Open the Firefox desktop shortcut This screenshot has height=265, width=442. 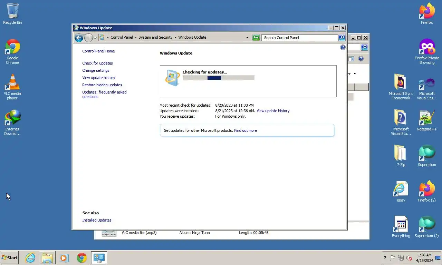pyautogui.click(x=427, y=14)
